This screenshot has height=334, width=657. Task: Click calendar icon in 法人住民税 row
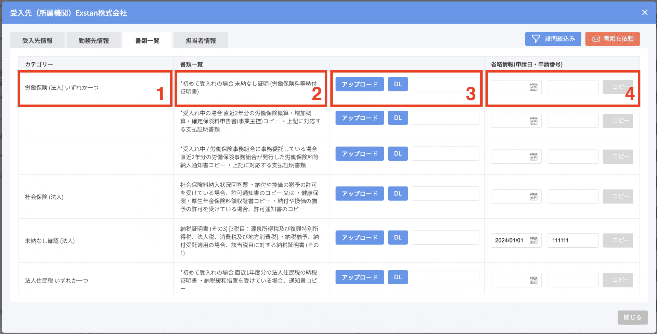[533, 280]
